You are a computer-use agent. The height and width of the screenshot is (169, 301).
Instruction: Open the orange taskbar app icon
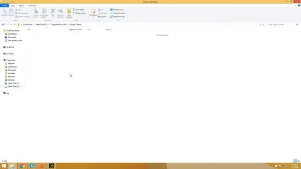coord(42,166)
